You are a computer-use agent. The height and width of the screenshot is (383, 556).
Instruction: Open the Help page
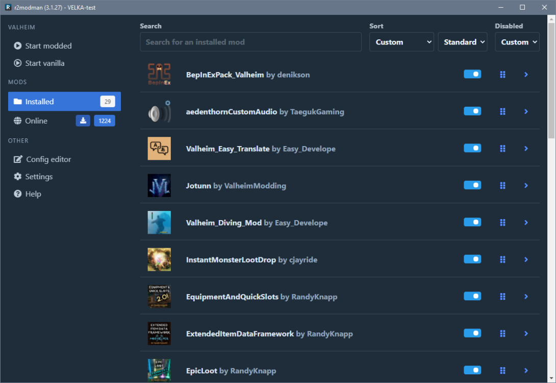(x=28, y=194)
